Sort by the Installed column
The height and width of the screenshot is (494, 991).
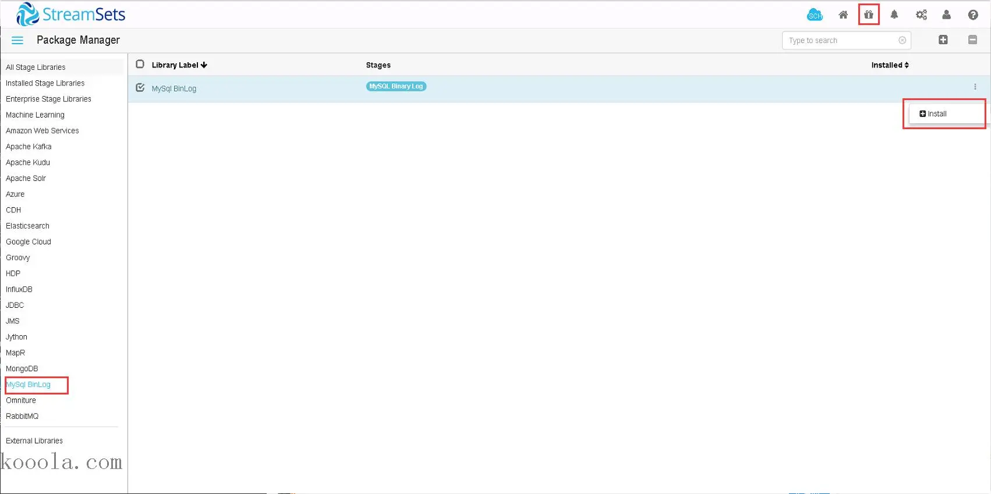(890, 65)
